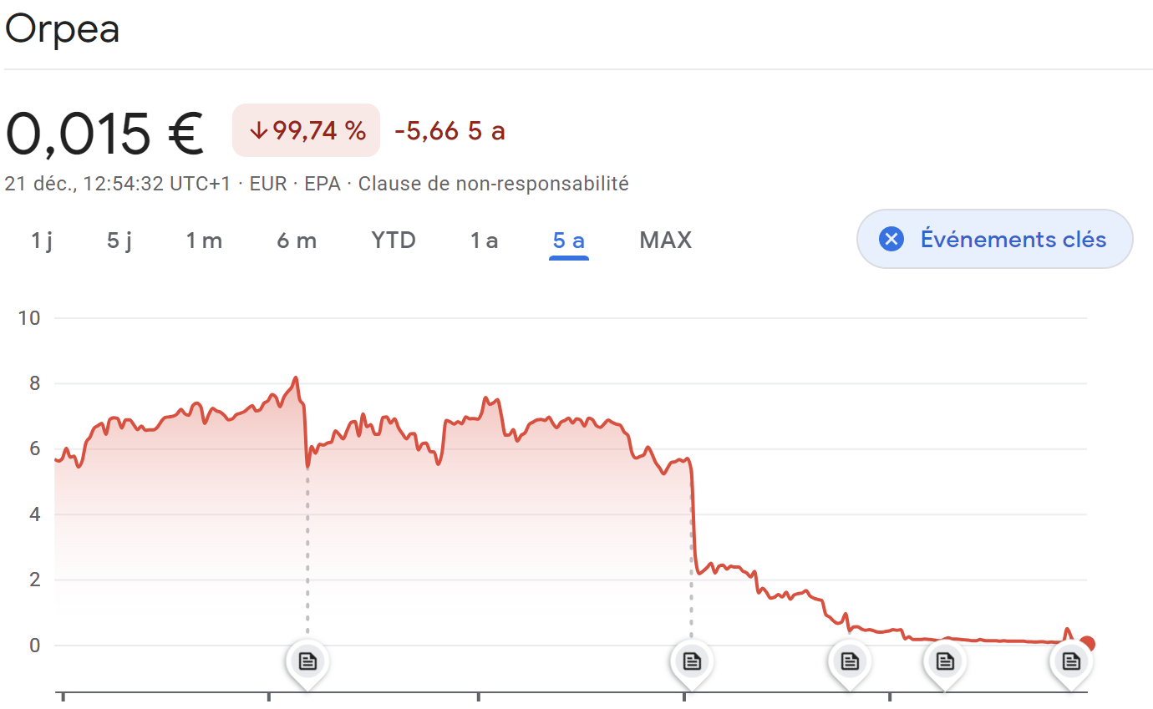Open the last key event news marker

tap(1071, 661)
